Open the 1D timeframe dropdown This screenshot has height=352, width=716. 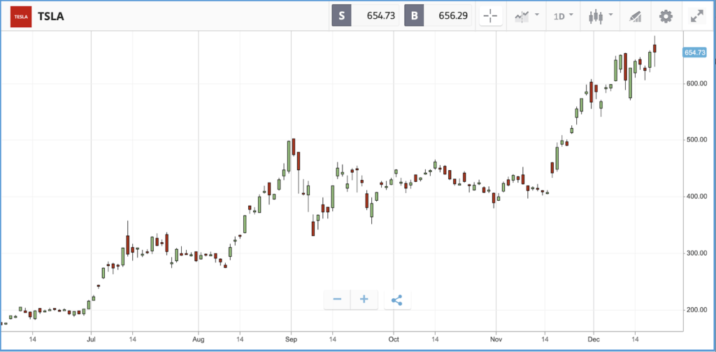[564, 17]
